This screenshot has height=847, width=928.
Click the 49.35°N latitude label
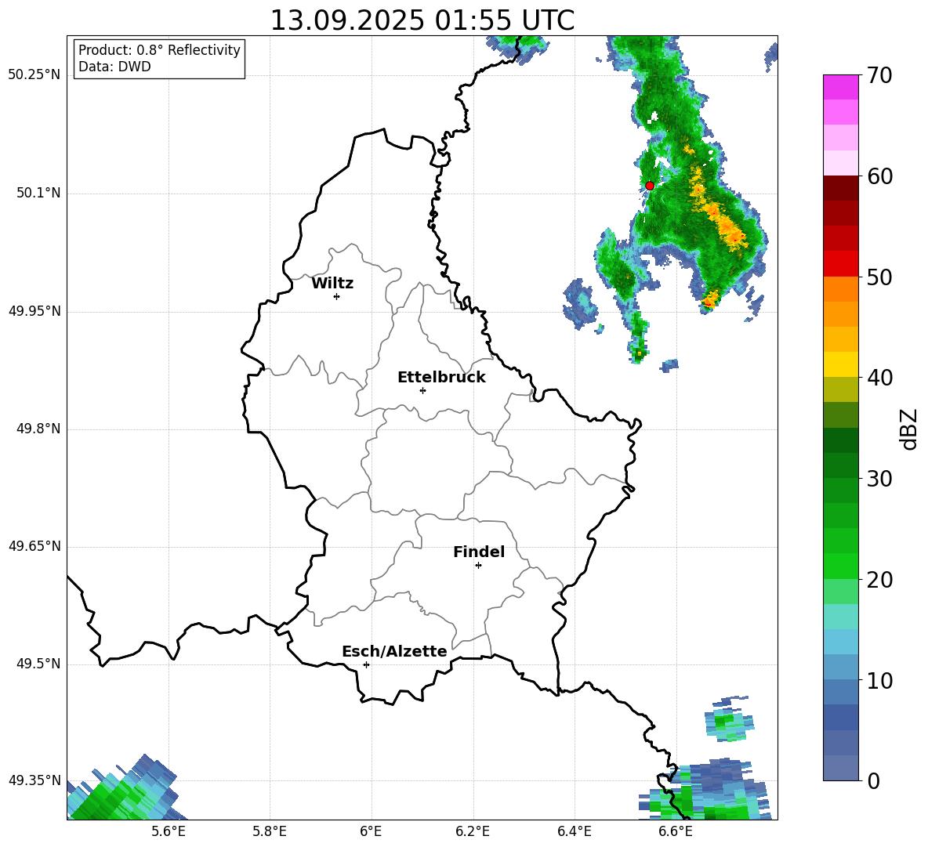(x=34, y=780)
